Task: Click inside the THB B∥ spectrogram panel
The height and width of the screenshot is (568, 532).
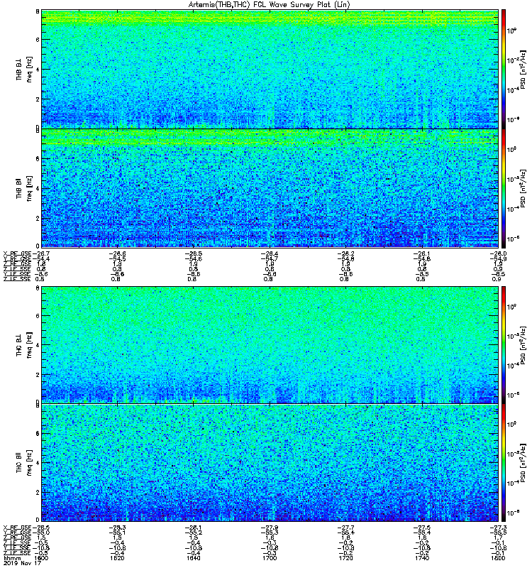Action: (x=270, y=188)
